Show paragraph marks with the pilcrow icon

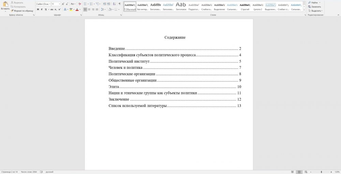click(x=119, y=4)
